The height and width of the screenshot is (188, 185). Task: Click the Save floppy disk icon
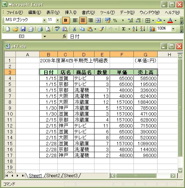click(x=23, y=29)
